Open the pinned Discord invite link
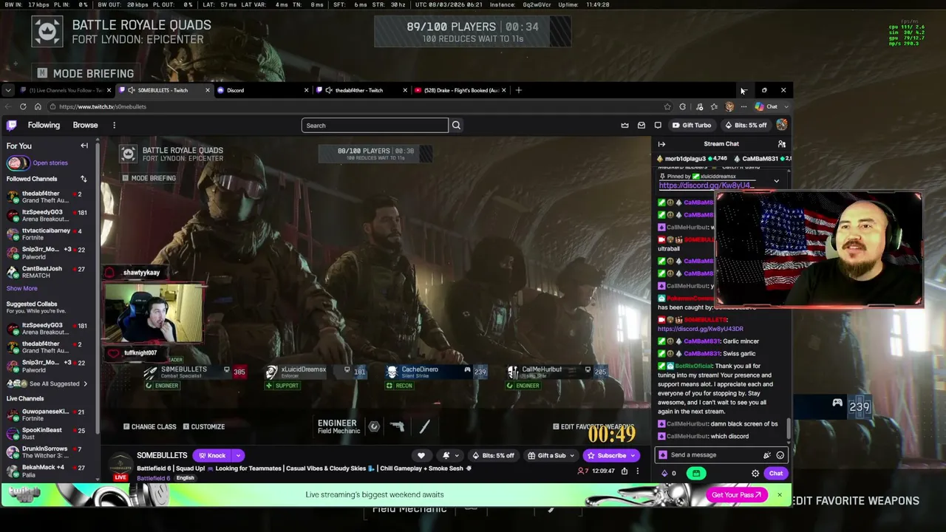Viewport: 946px width, 532px height. [706, 185]
